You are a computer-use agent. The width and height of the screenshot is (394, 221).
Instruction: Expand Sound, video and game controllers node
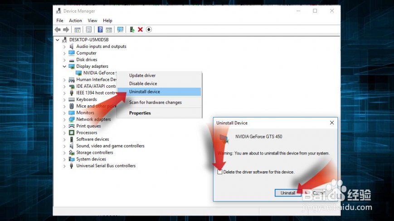click(x=64, y=146)
